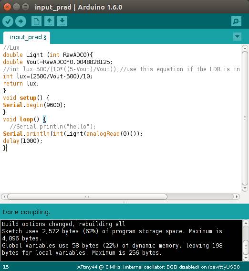
Task: Click the console's scroll down arrow
Action: [x=246, y=258]
